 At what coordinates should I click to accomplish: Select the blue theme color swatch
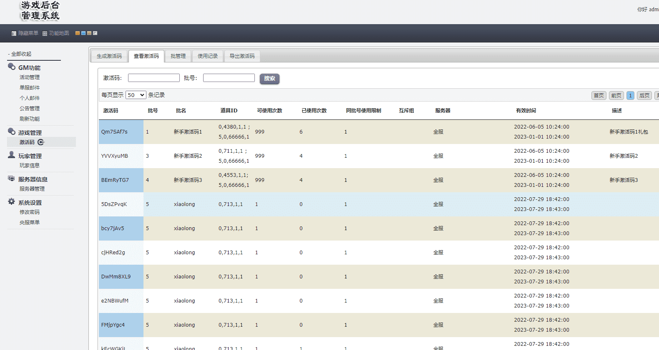pyautogui.click(x=83, y=33)
